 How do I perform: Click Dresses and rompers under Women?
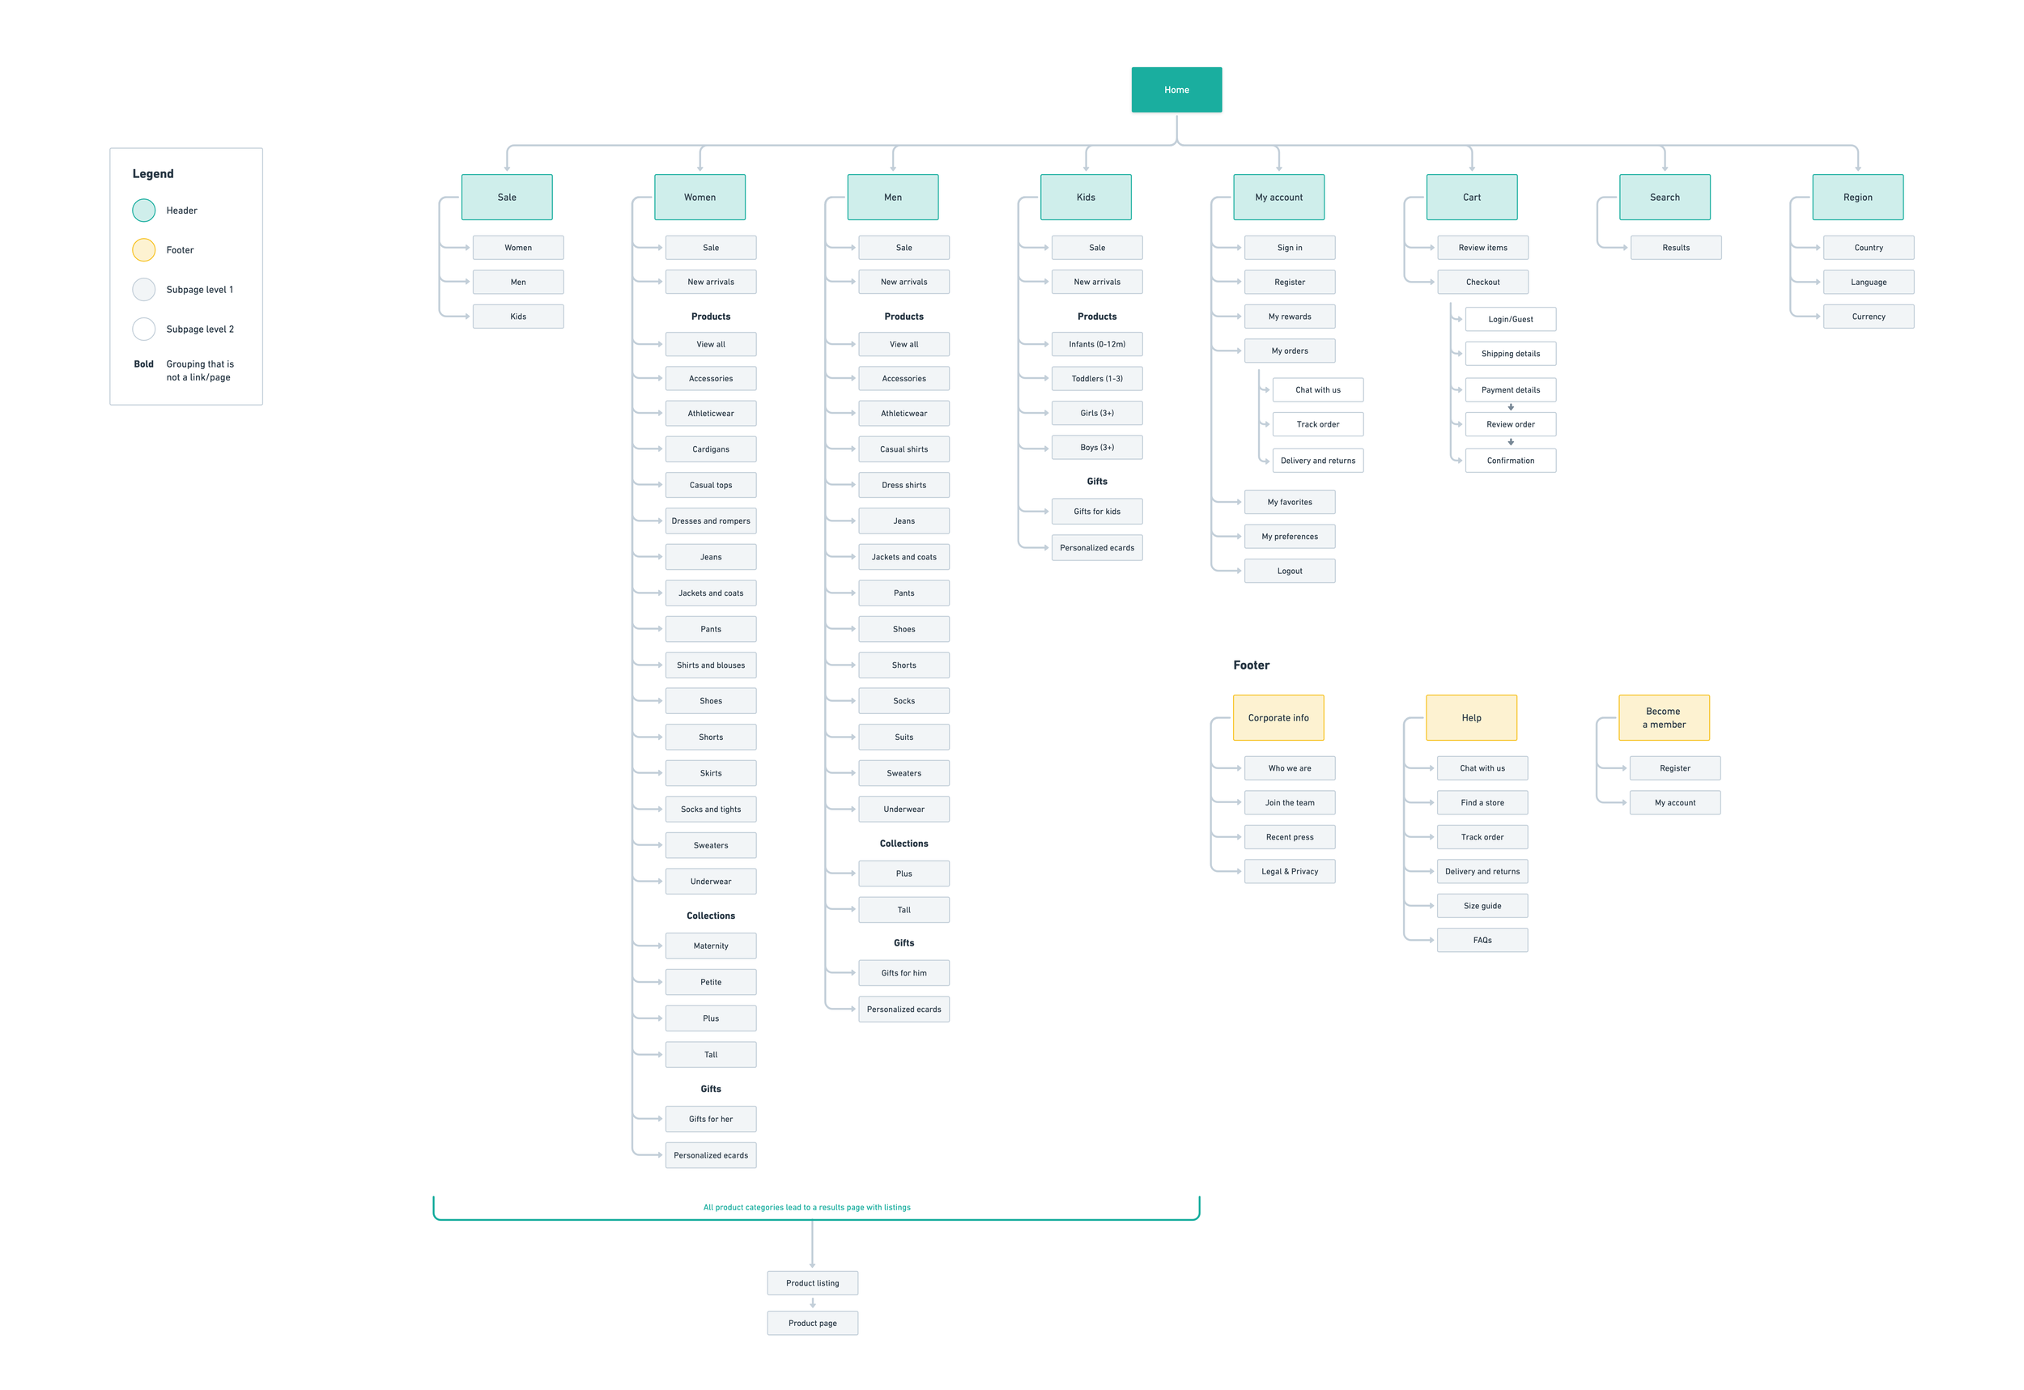pyautogui.click(x=710, y=521)
